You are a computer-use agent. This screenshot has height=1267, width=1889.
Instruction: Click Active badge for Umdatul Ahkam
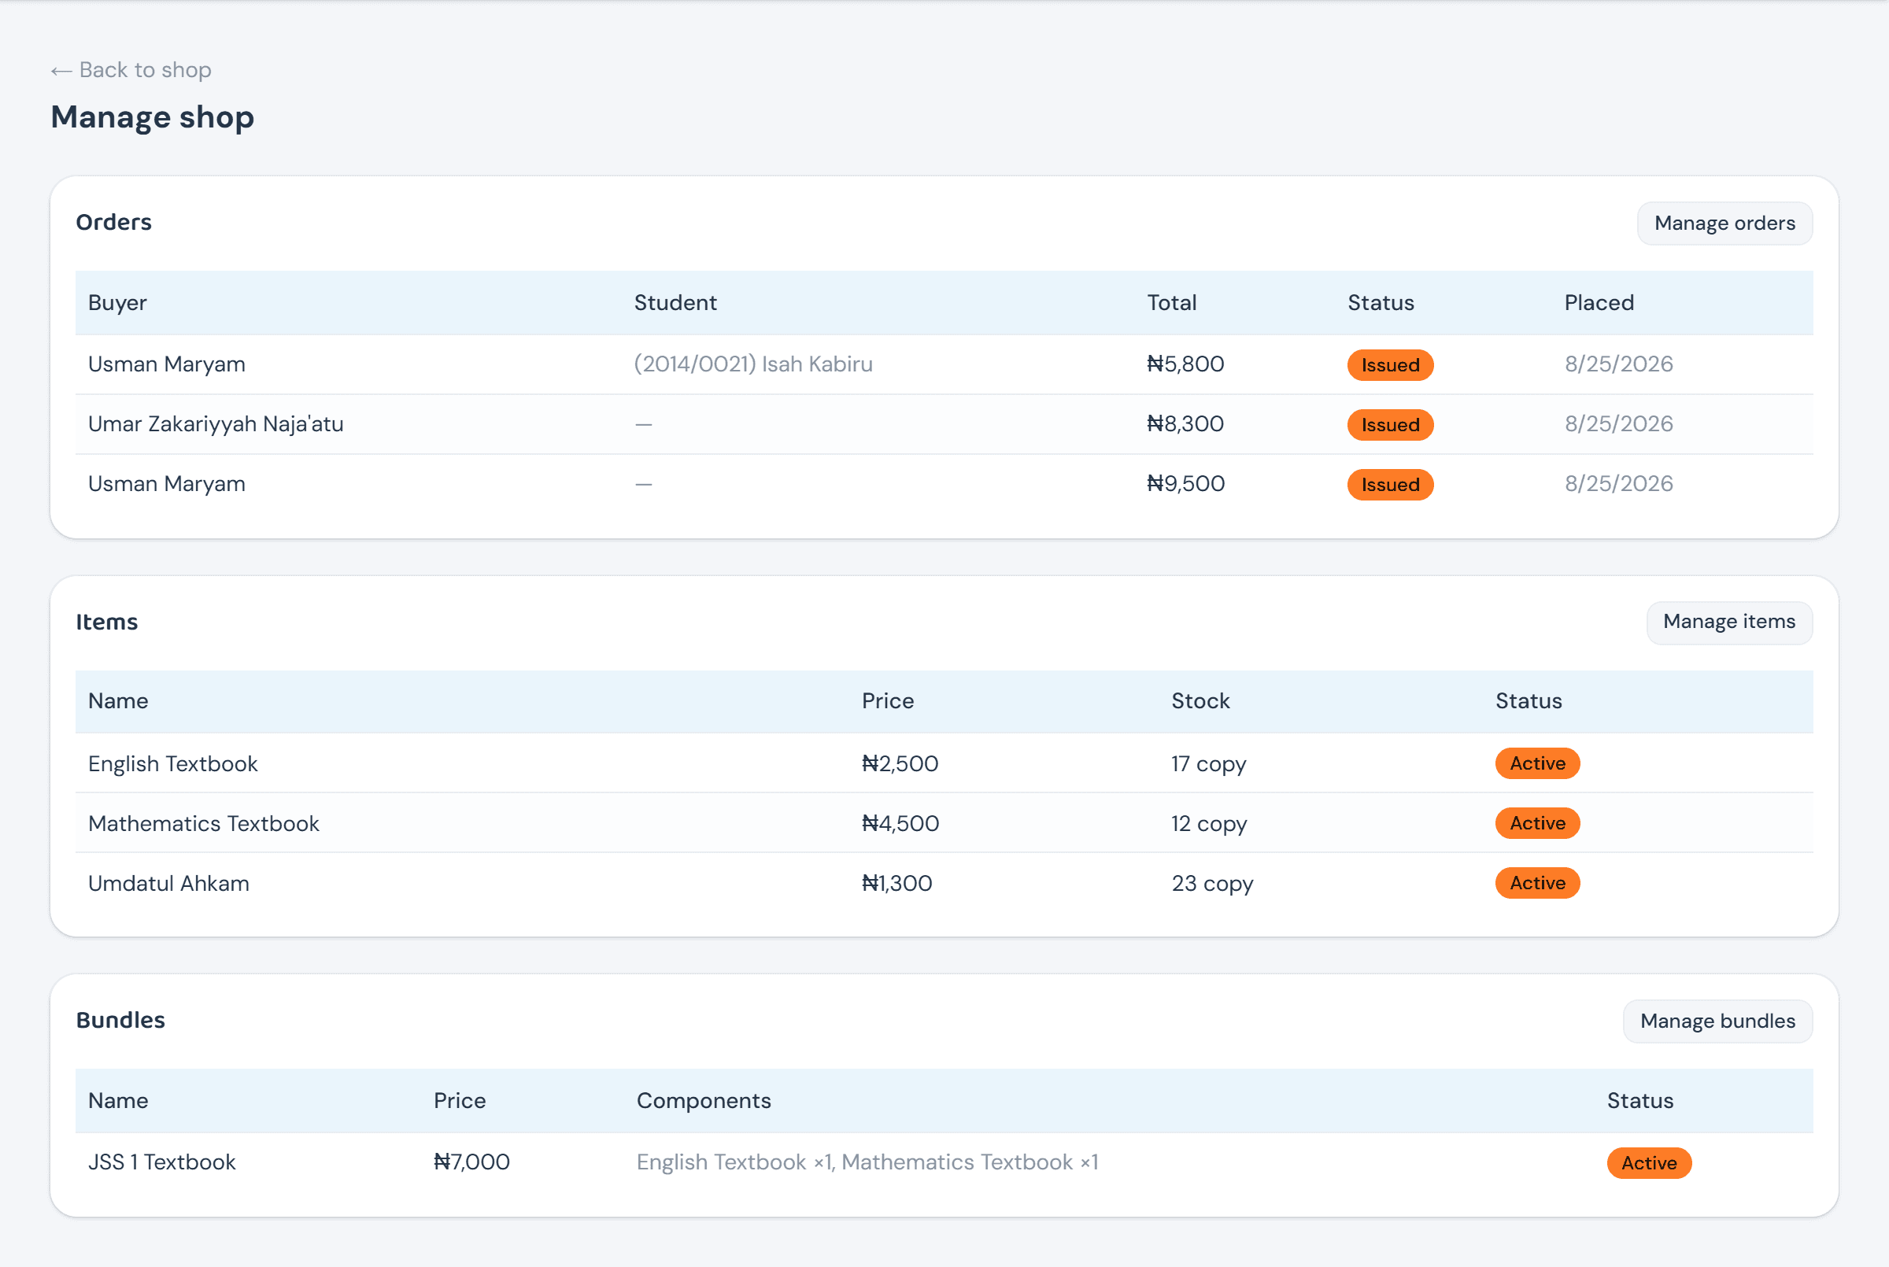point(1536,882)
